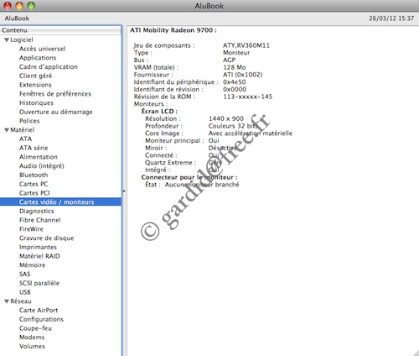The image size is (419, 356).
Task: Select Volumes in the sidebar
Action: point(32,346)
